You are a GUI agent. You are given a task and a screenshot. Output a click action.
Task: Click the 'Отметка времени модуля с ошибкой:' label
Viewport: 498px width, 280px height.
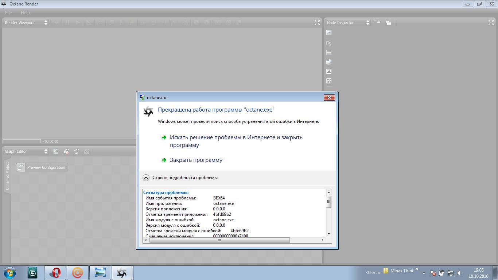tap(183, 231)
